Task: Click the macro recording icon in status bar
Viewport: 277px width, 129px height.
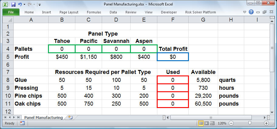Action: [x=22, y=123]
